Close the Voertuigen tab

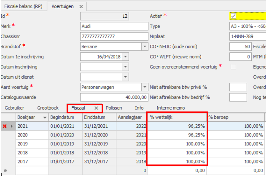tap(81, 6)
